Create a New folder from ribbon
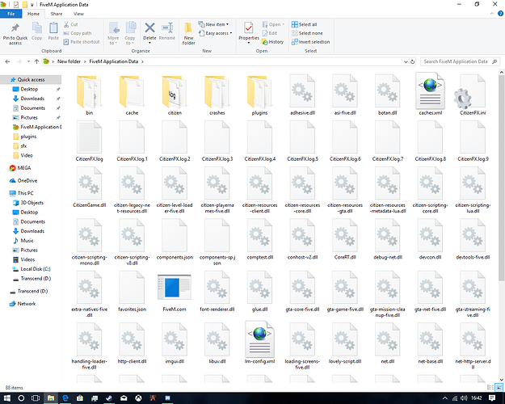This screenshot has height=404, width=505. pos(189,33)
